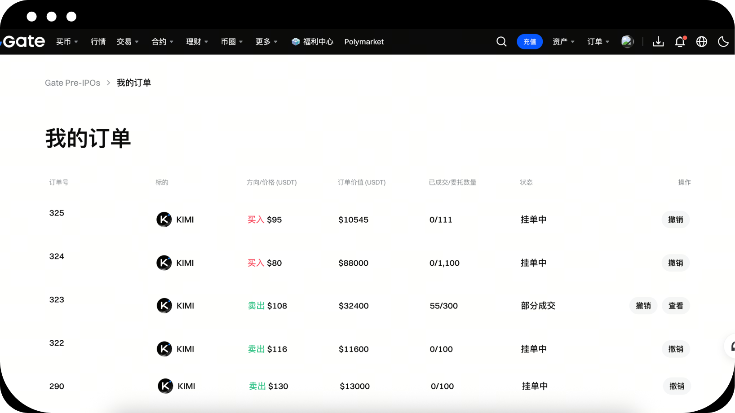This screenshot has height=413, width=735.
Task: Go to 福利中心 in the navigation
Action: coord(318,42)
